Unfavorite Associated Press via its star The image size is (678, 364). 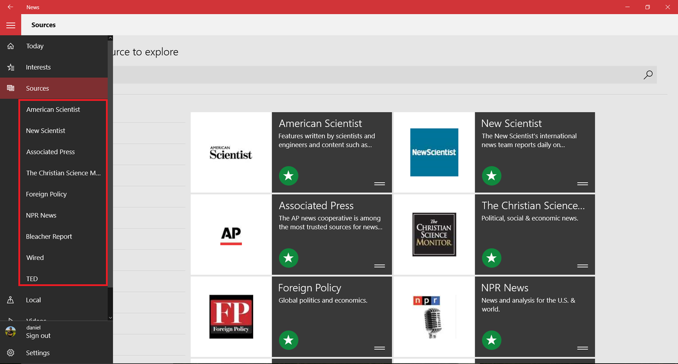pos(289,258)
